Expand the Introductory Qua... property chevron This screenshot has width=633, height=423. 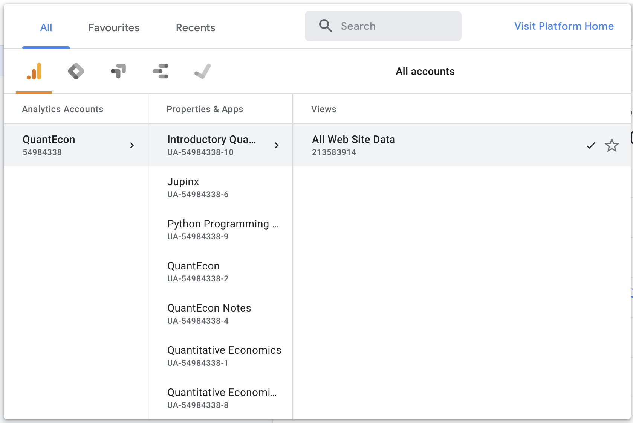coord(277,145)
